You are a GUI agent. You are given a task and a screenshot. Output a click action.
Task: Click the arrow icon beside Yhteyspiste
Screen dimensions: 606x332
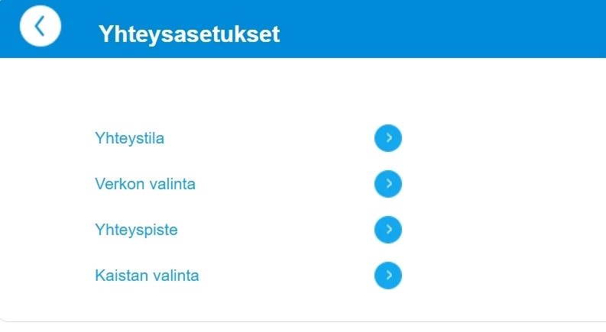pyautogui.click(x=388, y=230)
